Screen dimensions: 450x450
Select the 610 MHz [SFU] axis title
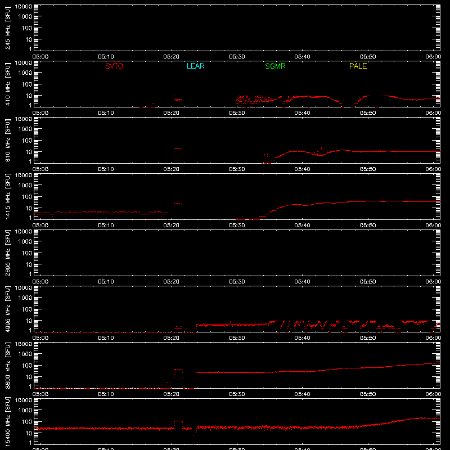click(x=7, y=141)
